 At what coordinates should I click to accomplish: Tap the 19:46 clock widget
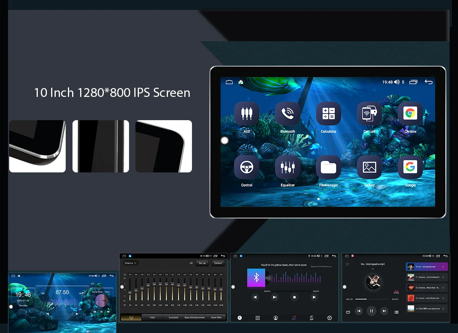pyautogui.click(x=23, y=295)
